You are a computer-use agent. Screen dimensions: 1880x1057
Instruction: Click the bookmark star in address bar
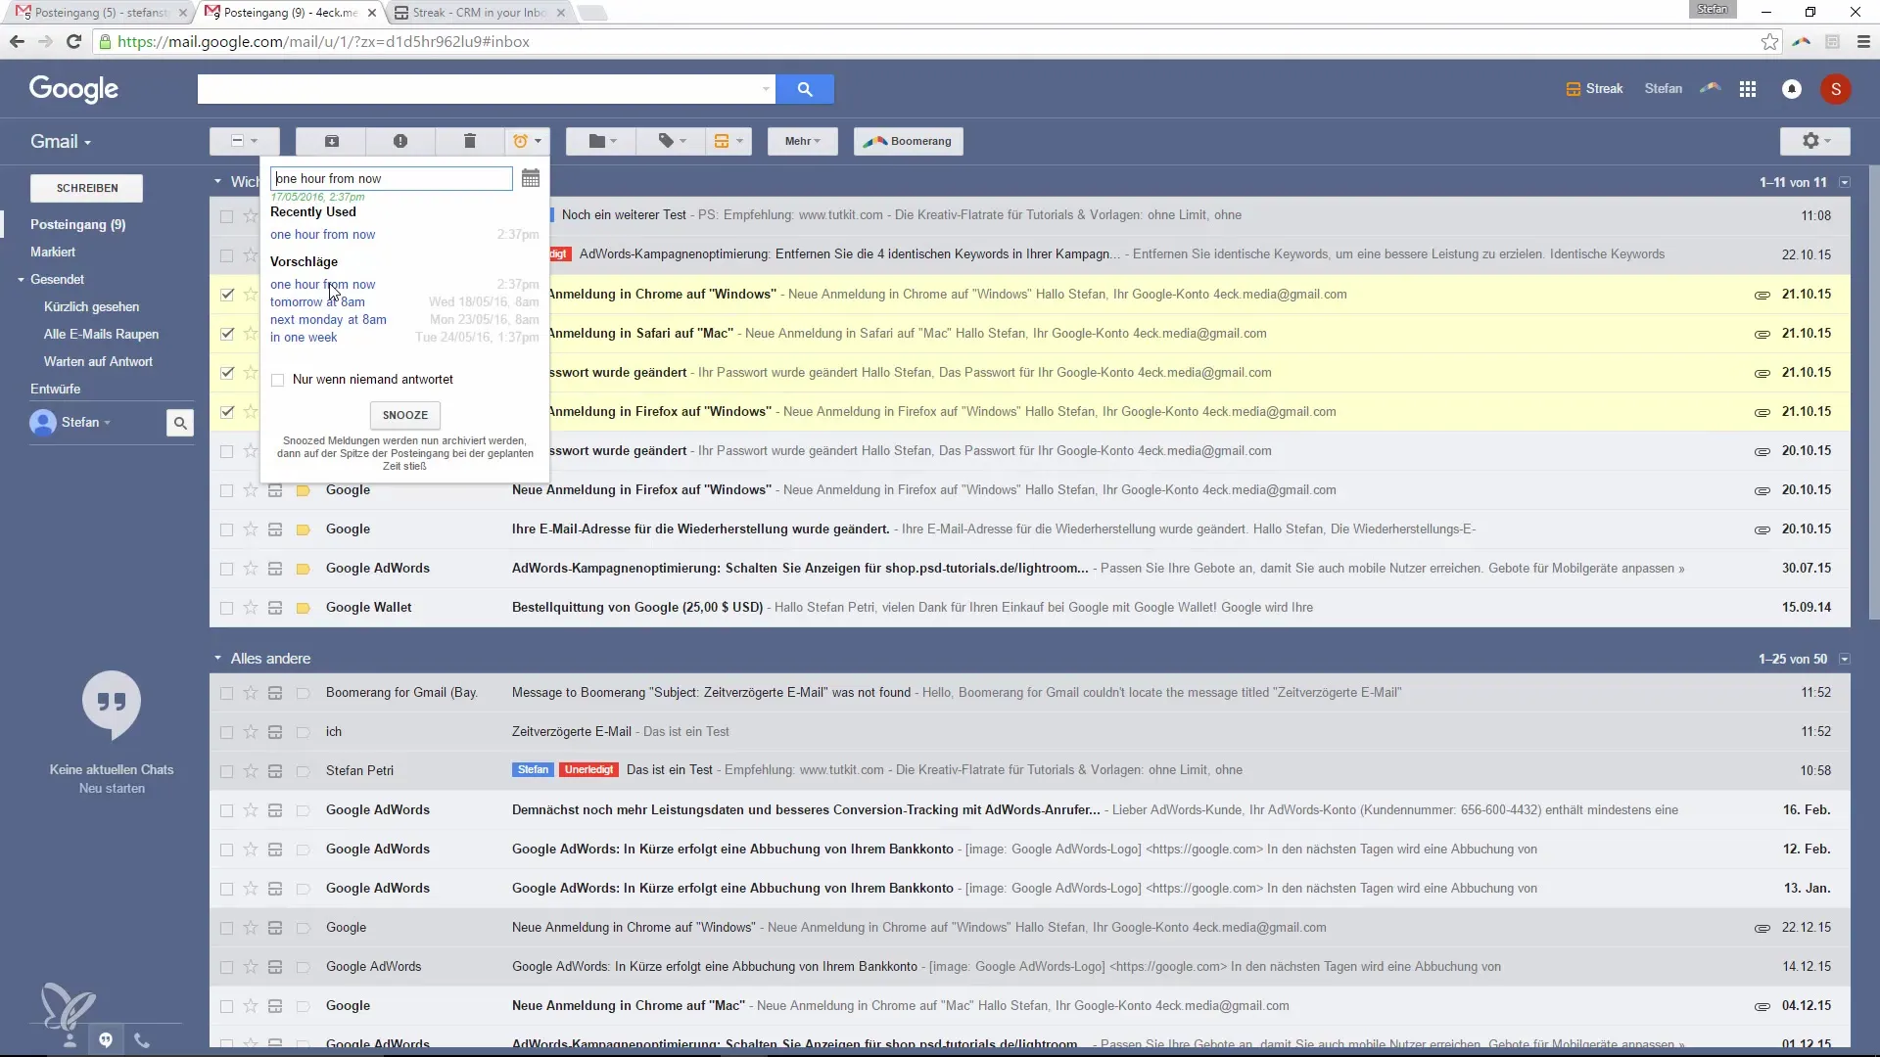click(1769, 41)
